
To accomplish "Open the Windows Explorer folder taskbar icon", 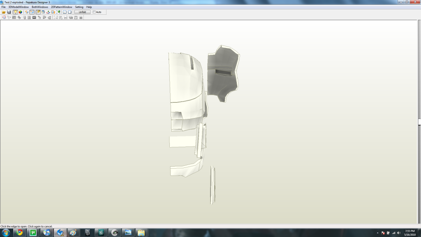I will (141, 233).
